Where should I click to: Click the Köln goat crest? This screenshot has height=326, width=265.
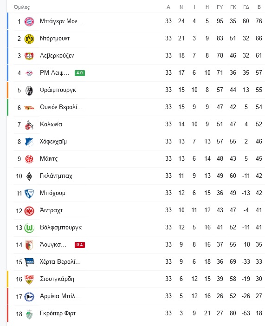pyautogui.click(x=29, y=125)
